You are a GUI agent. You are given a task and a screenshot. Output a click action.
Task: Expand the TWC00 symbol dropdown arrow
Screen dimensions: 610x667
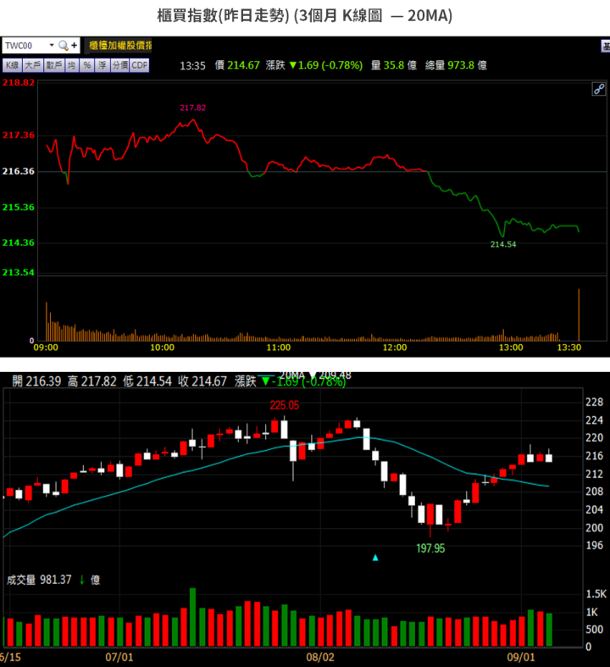(52, 45)
